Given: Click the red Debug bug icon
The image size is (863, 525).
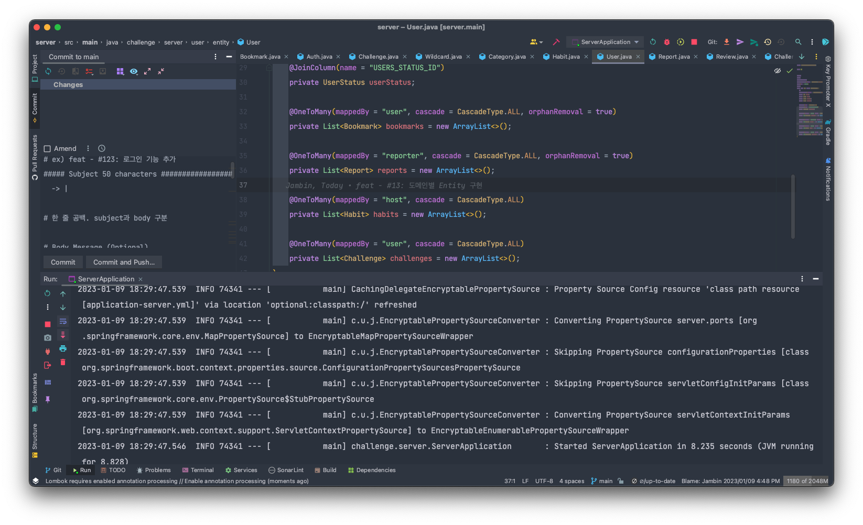Looking at the screenshot, I should (x=667, y=42).
